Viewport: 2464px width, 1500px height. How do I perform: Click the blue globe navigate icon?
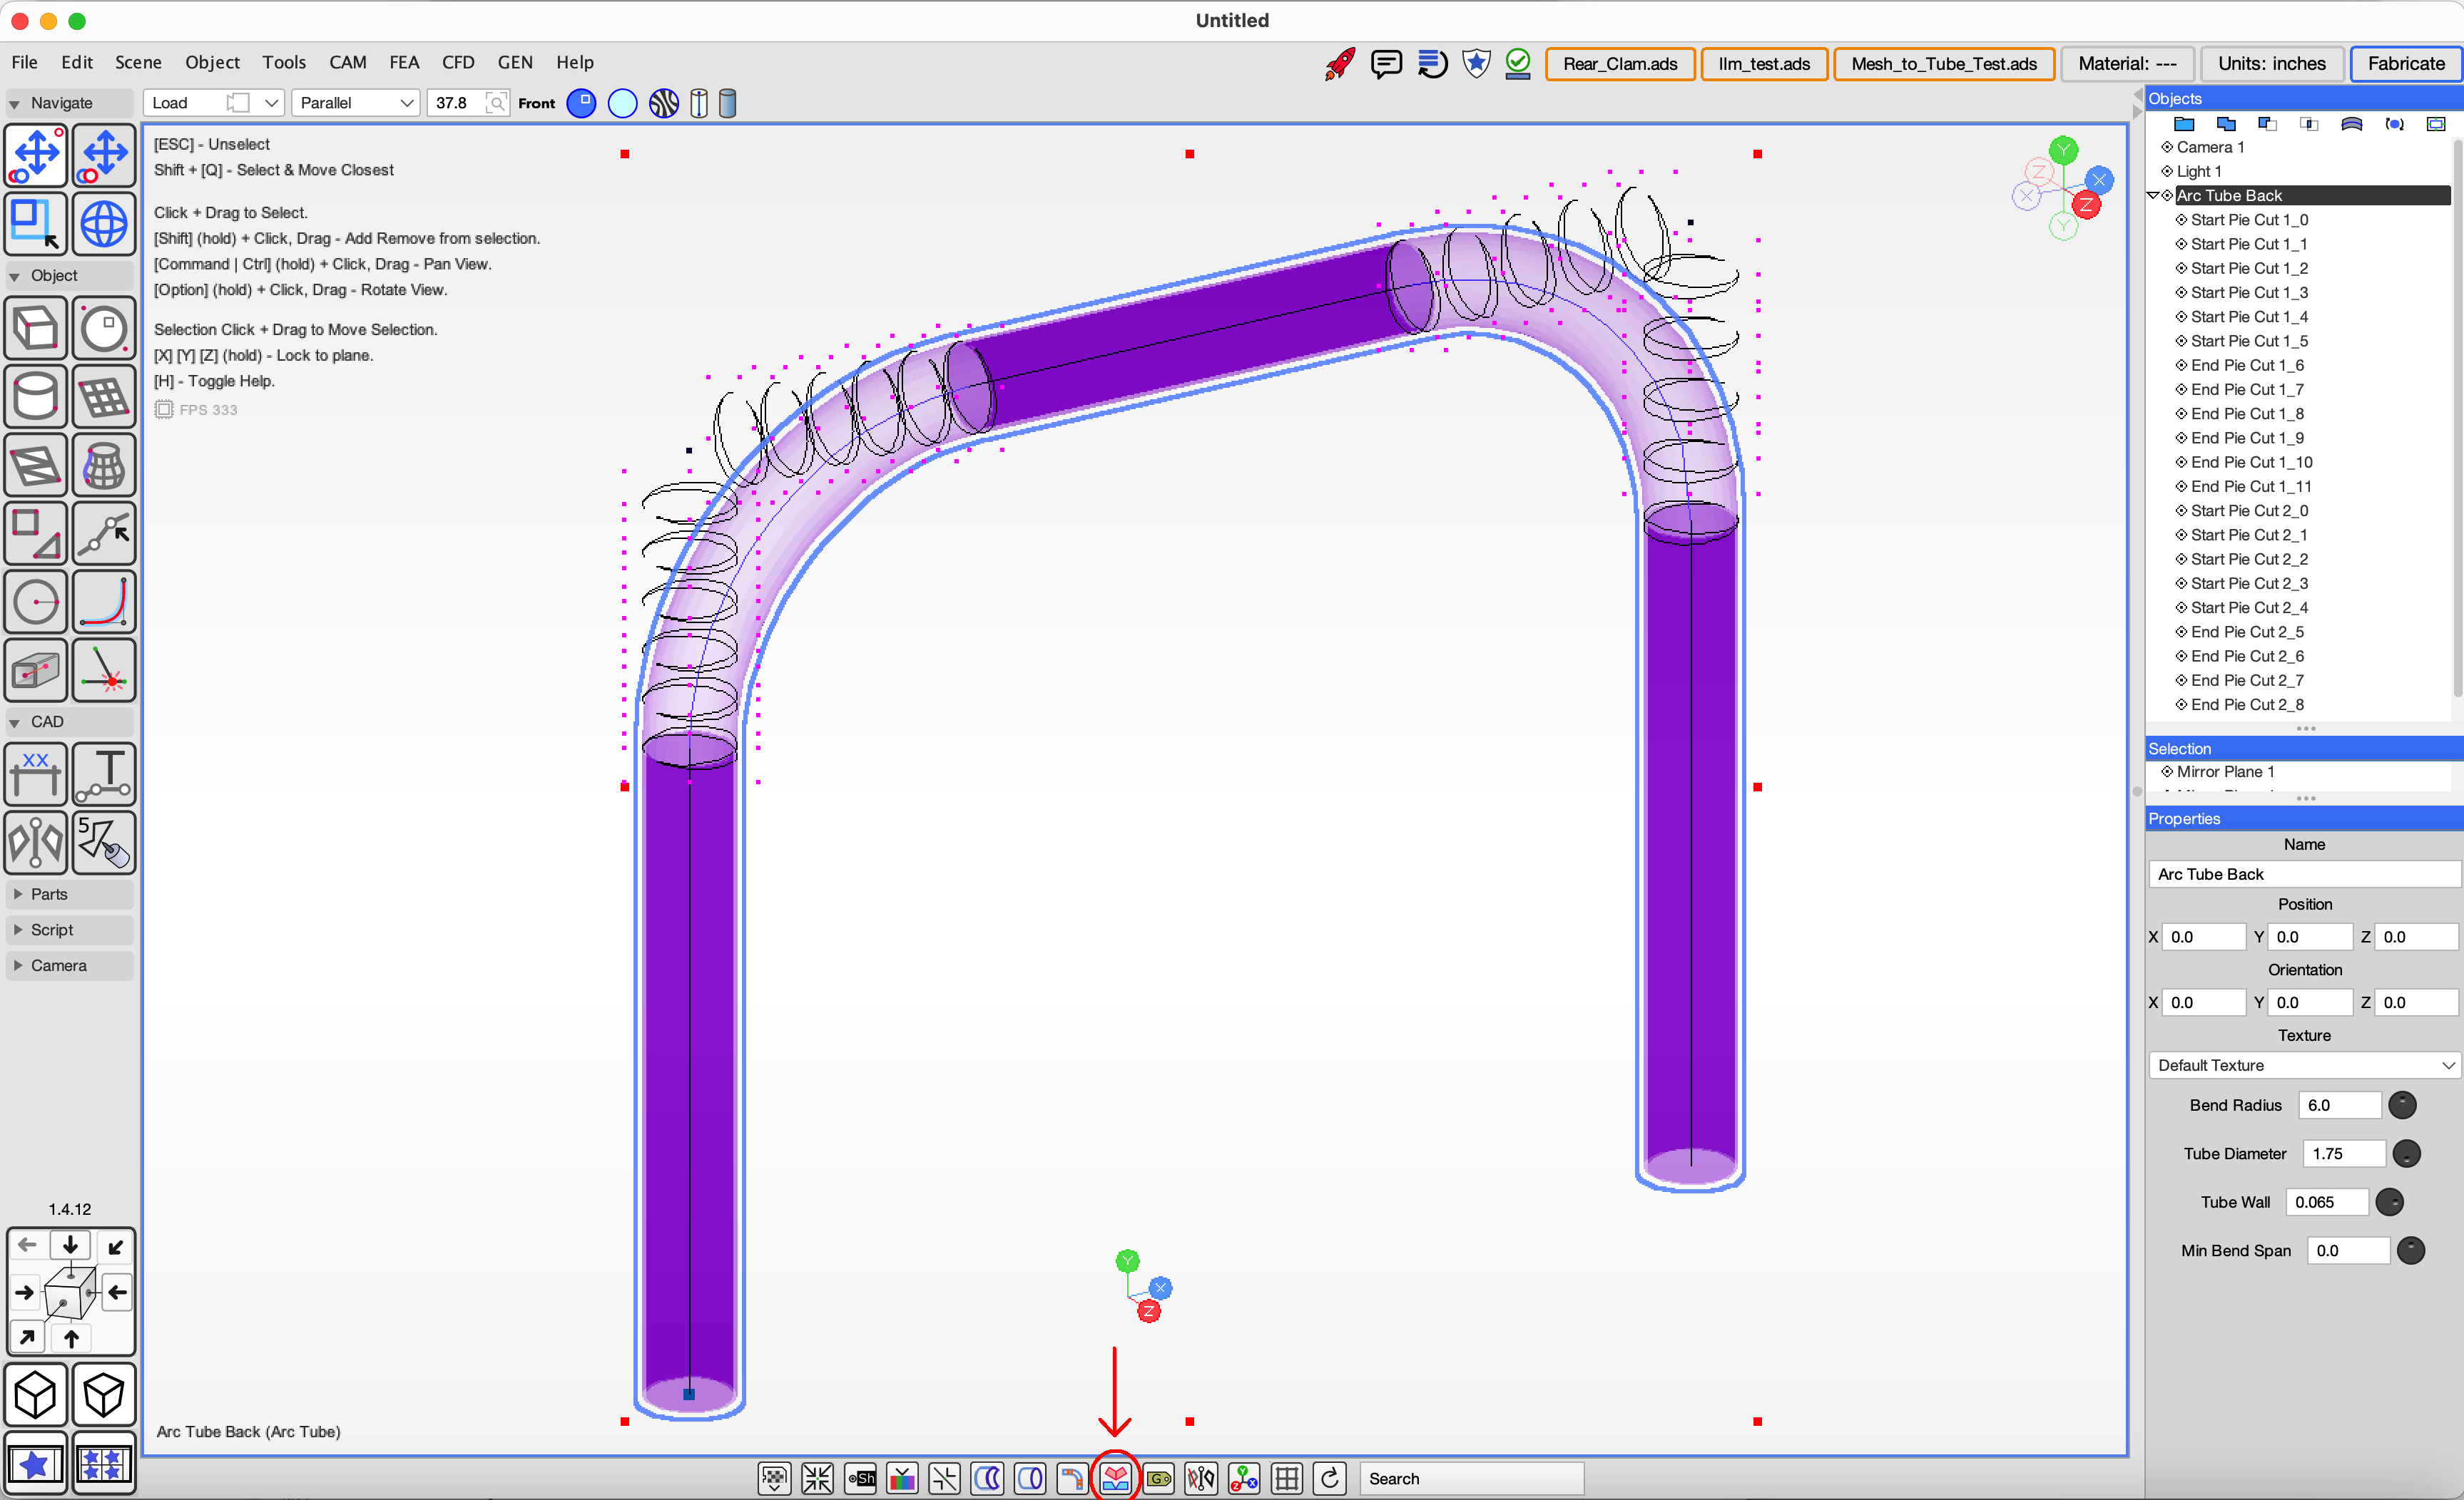click(x=104, y=224)
